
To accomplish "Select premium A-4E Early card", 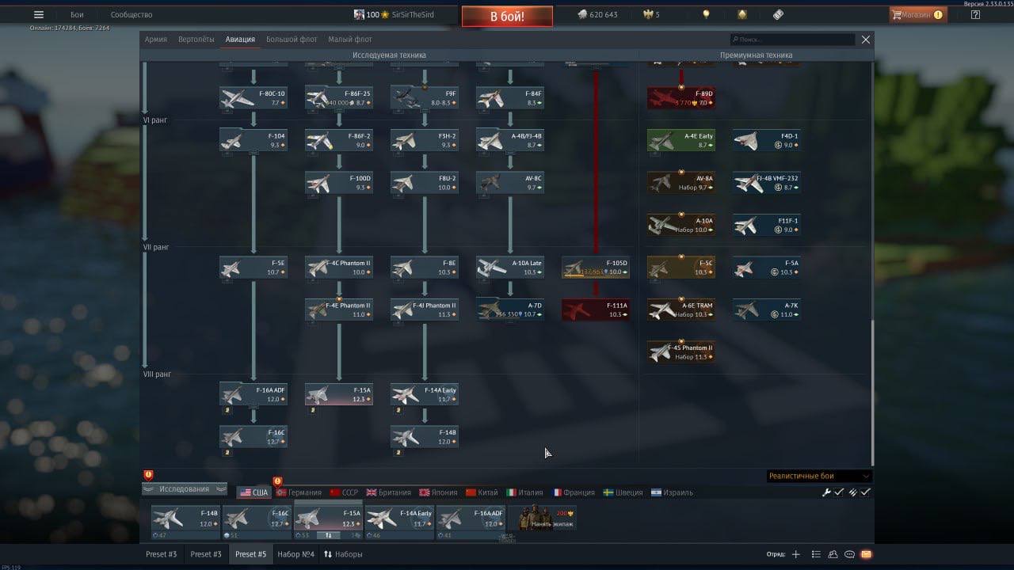I will pos(681,140).
